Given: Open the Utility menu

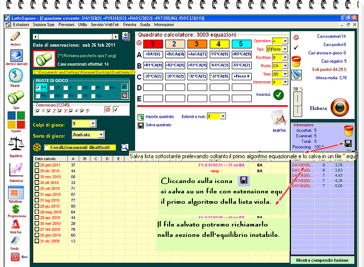Looking at the screenshot, I should coord(83,25).
